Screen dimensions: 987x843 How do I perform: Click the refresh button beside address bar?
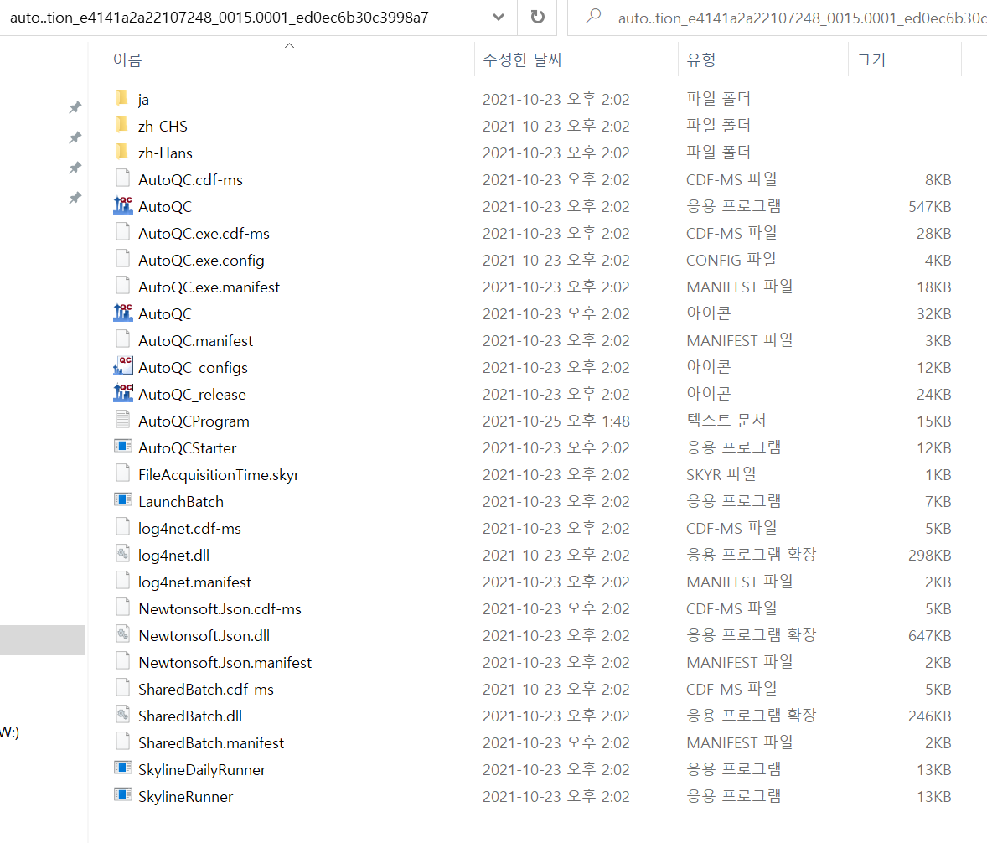[538, 18]
